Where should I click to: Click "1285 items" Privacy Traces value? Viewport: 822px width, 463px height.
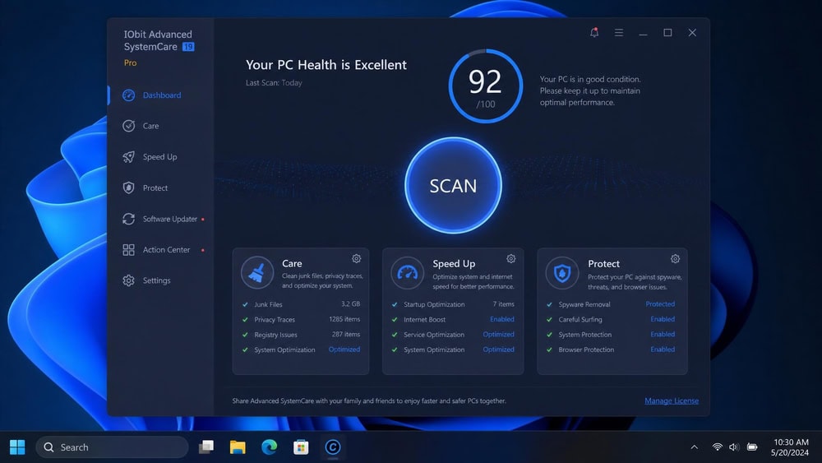tap(344, 319)
